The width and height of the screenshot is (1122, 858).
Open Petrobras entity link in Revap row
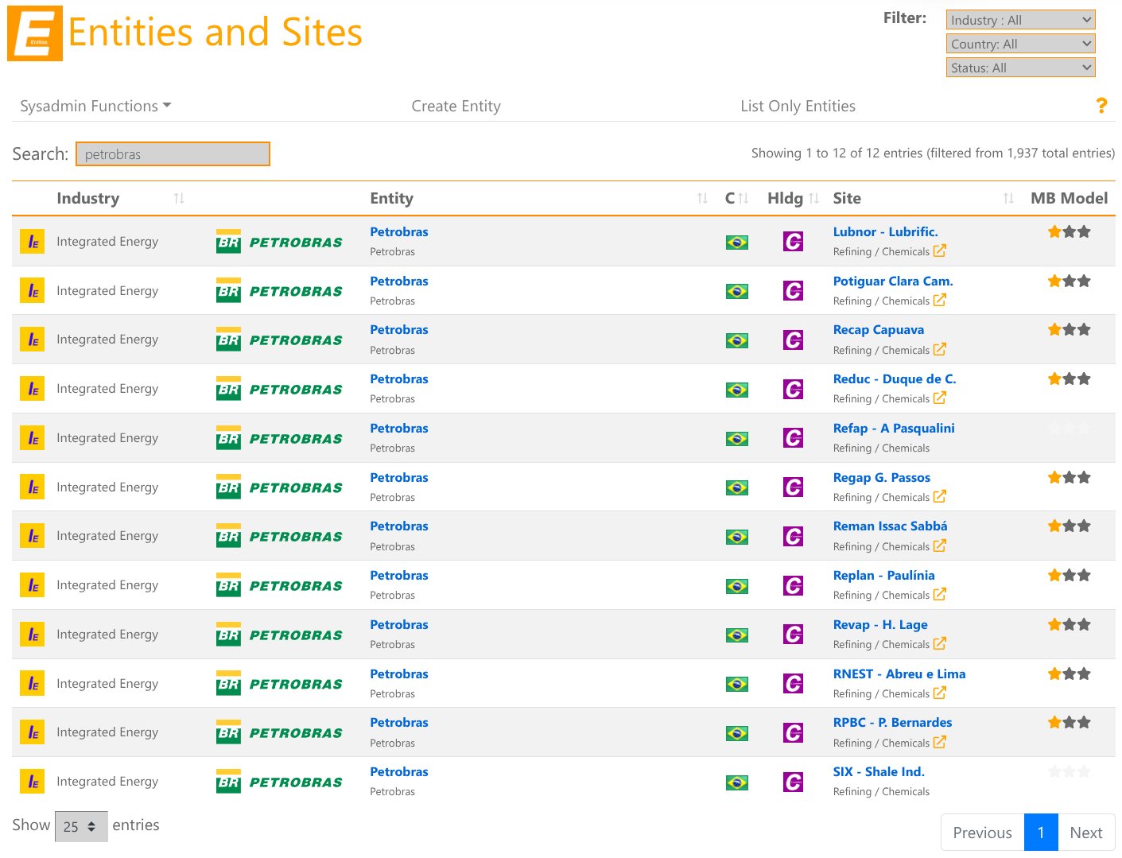399,624
